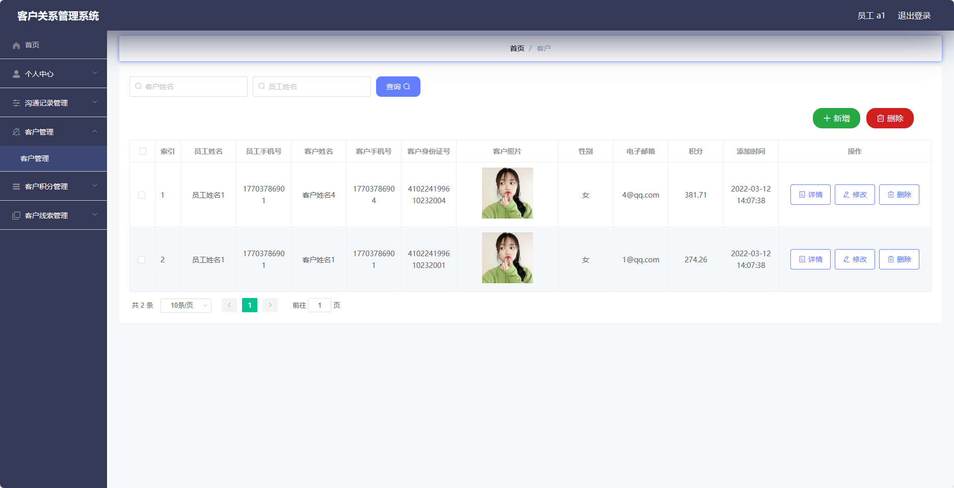
Task: Click the person icon beside 个人中心
Action: 16,74
